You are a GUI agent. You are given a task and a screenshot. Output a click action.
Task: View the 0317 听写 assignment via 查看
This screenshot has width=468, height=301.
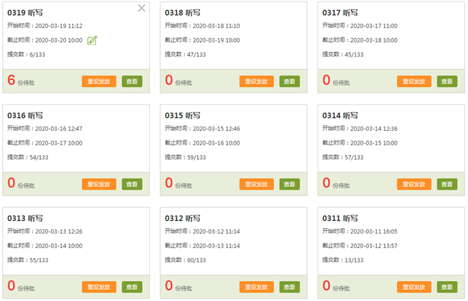447,81
